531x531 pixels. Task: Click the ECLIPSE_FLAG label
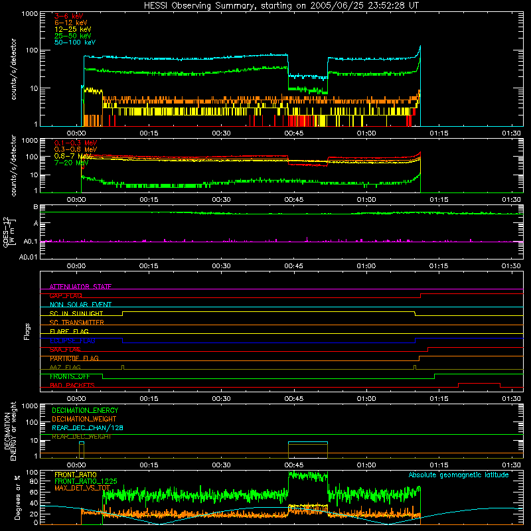point(72,341)
